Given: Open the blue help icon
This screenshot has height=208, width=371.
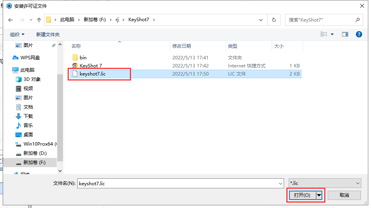Looking at the screenshot, I should [x=359, y=34].
